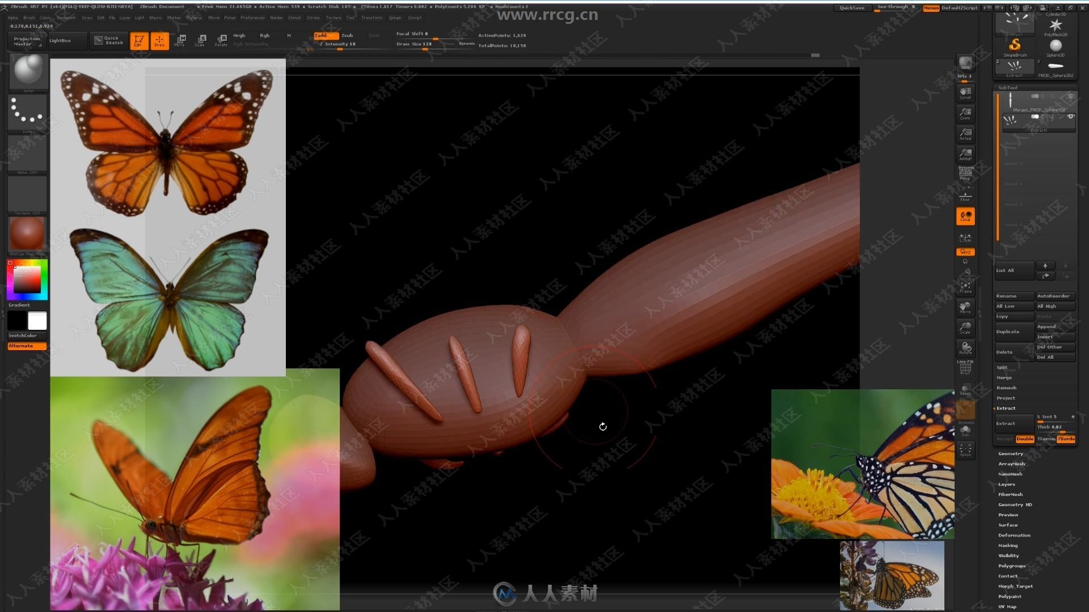The width and height of the screenshot is (1089, 612).
Task: Click the Del Other button
Action: [x=1056, y=347]
